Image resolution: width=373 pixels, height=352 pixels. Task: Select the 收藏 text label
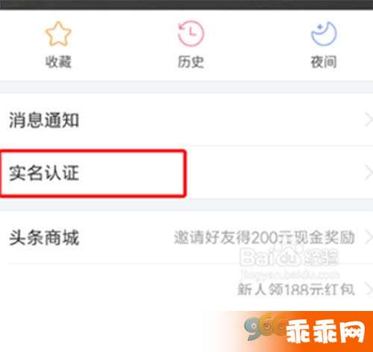[58, 62]
